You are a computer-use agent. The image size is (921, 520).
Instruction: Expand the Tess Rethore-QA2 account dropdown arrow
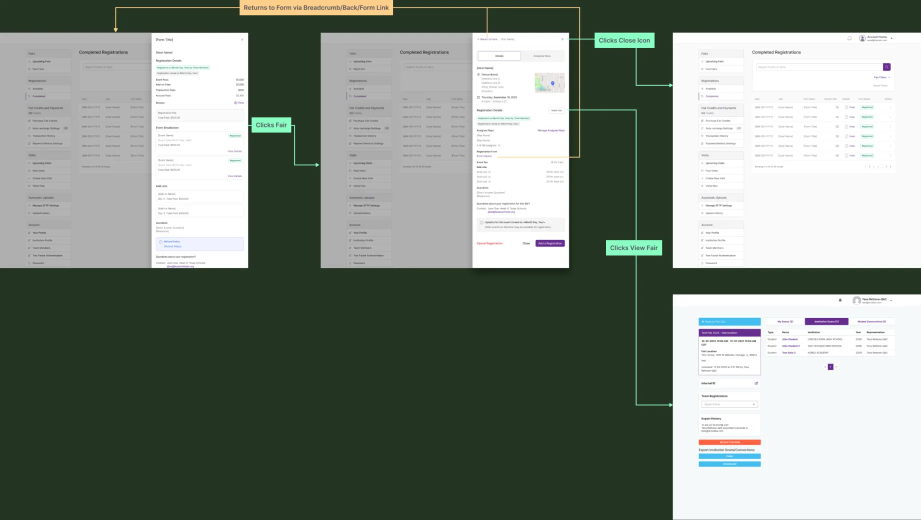tap(891, 300)
